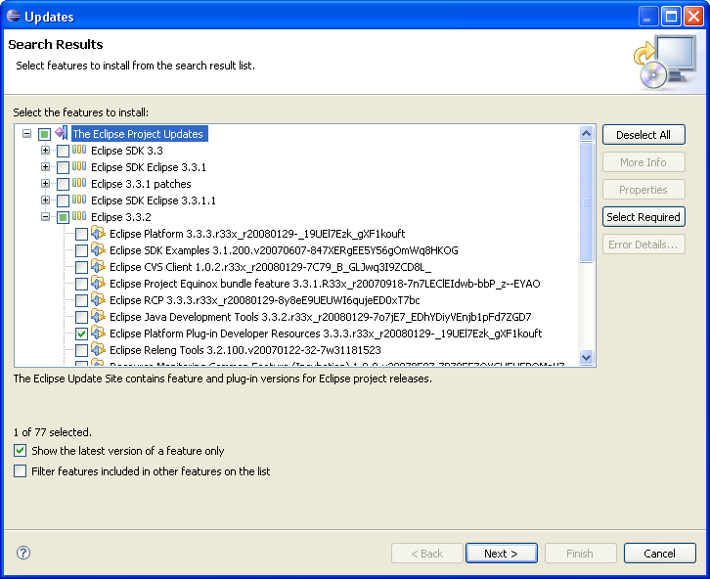
Task: Click the Eclipse icon in the title bar
Action: (x=14, y=16)
